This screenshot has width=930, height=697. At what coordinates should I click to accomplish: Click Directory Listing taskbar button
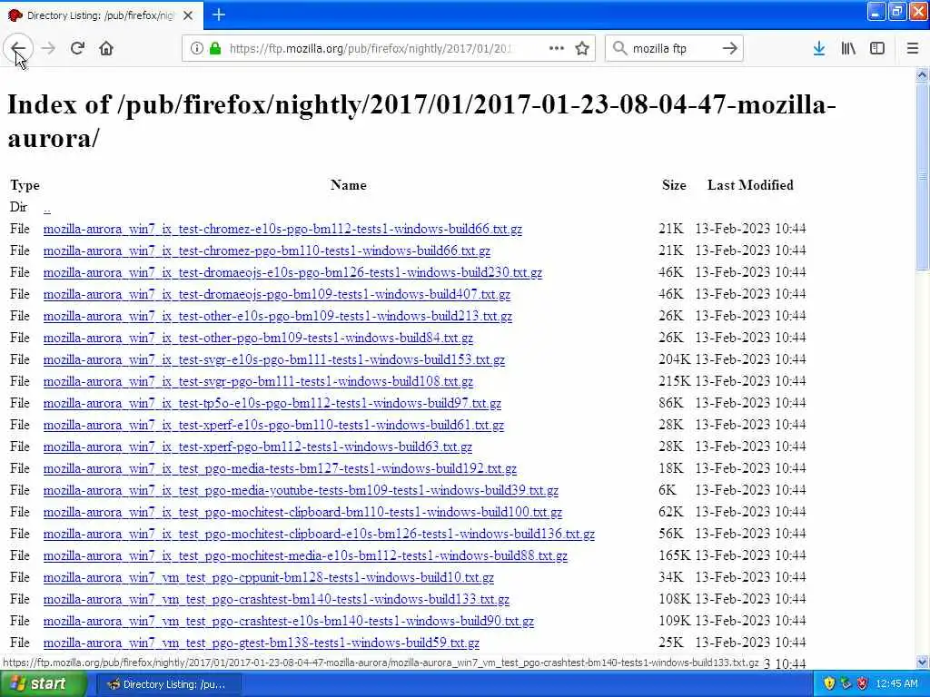pyautogui.click(x=168, y=684)
